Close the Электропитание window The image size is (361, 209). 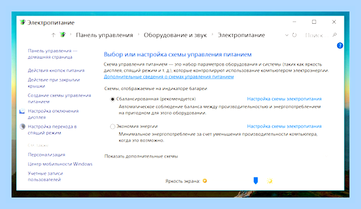click(334, 22)
